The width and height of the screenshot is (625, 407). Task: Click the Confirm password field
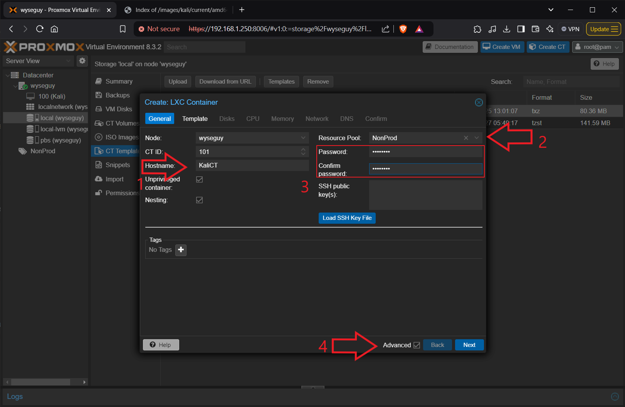[x=425, y=169]
